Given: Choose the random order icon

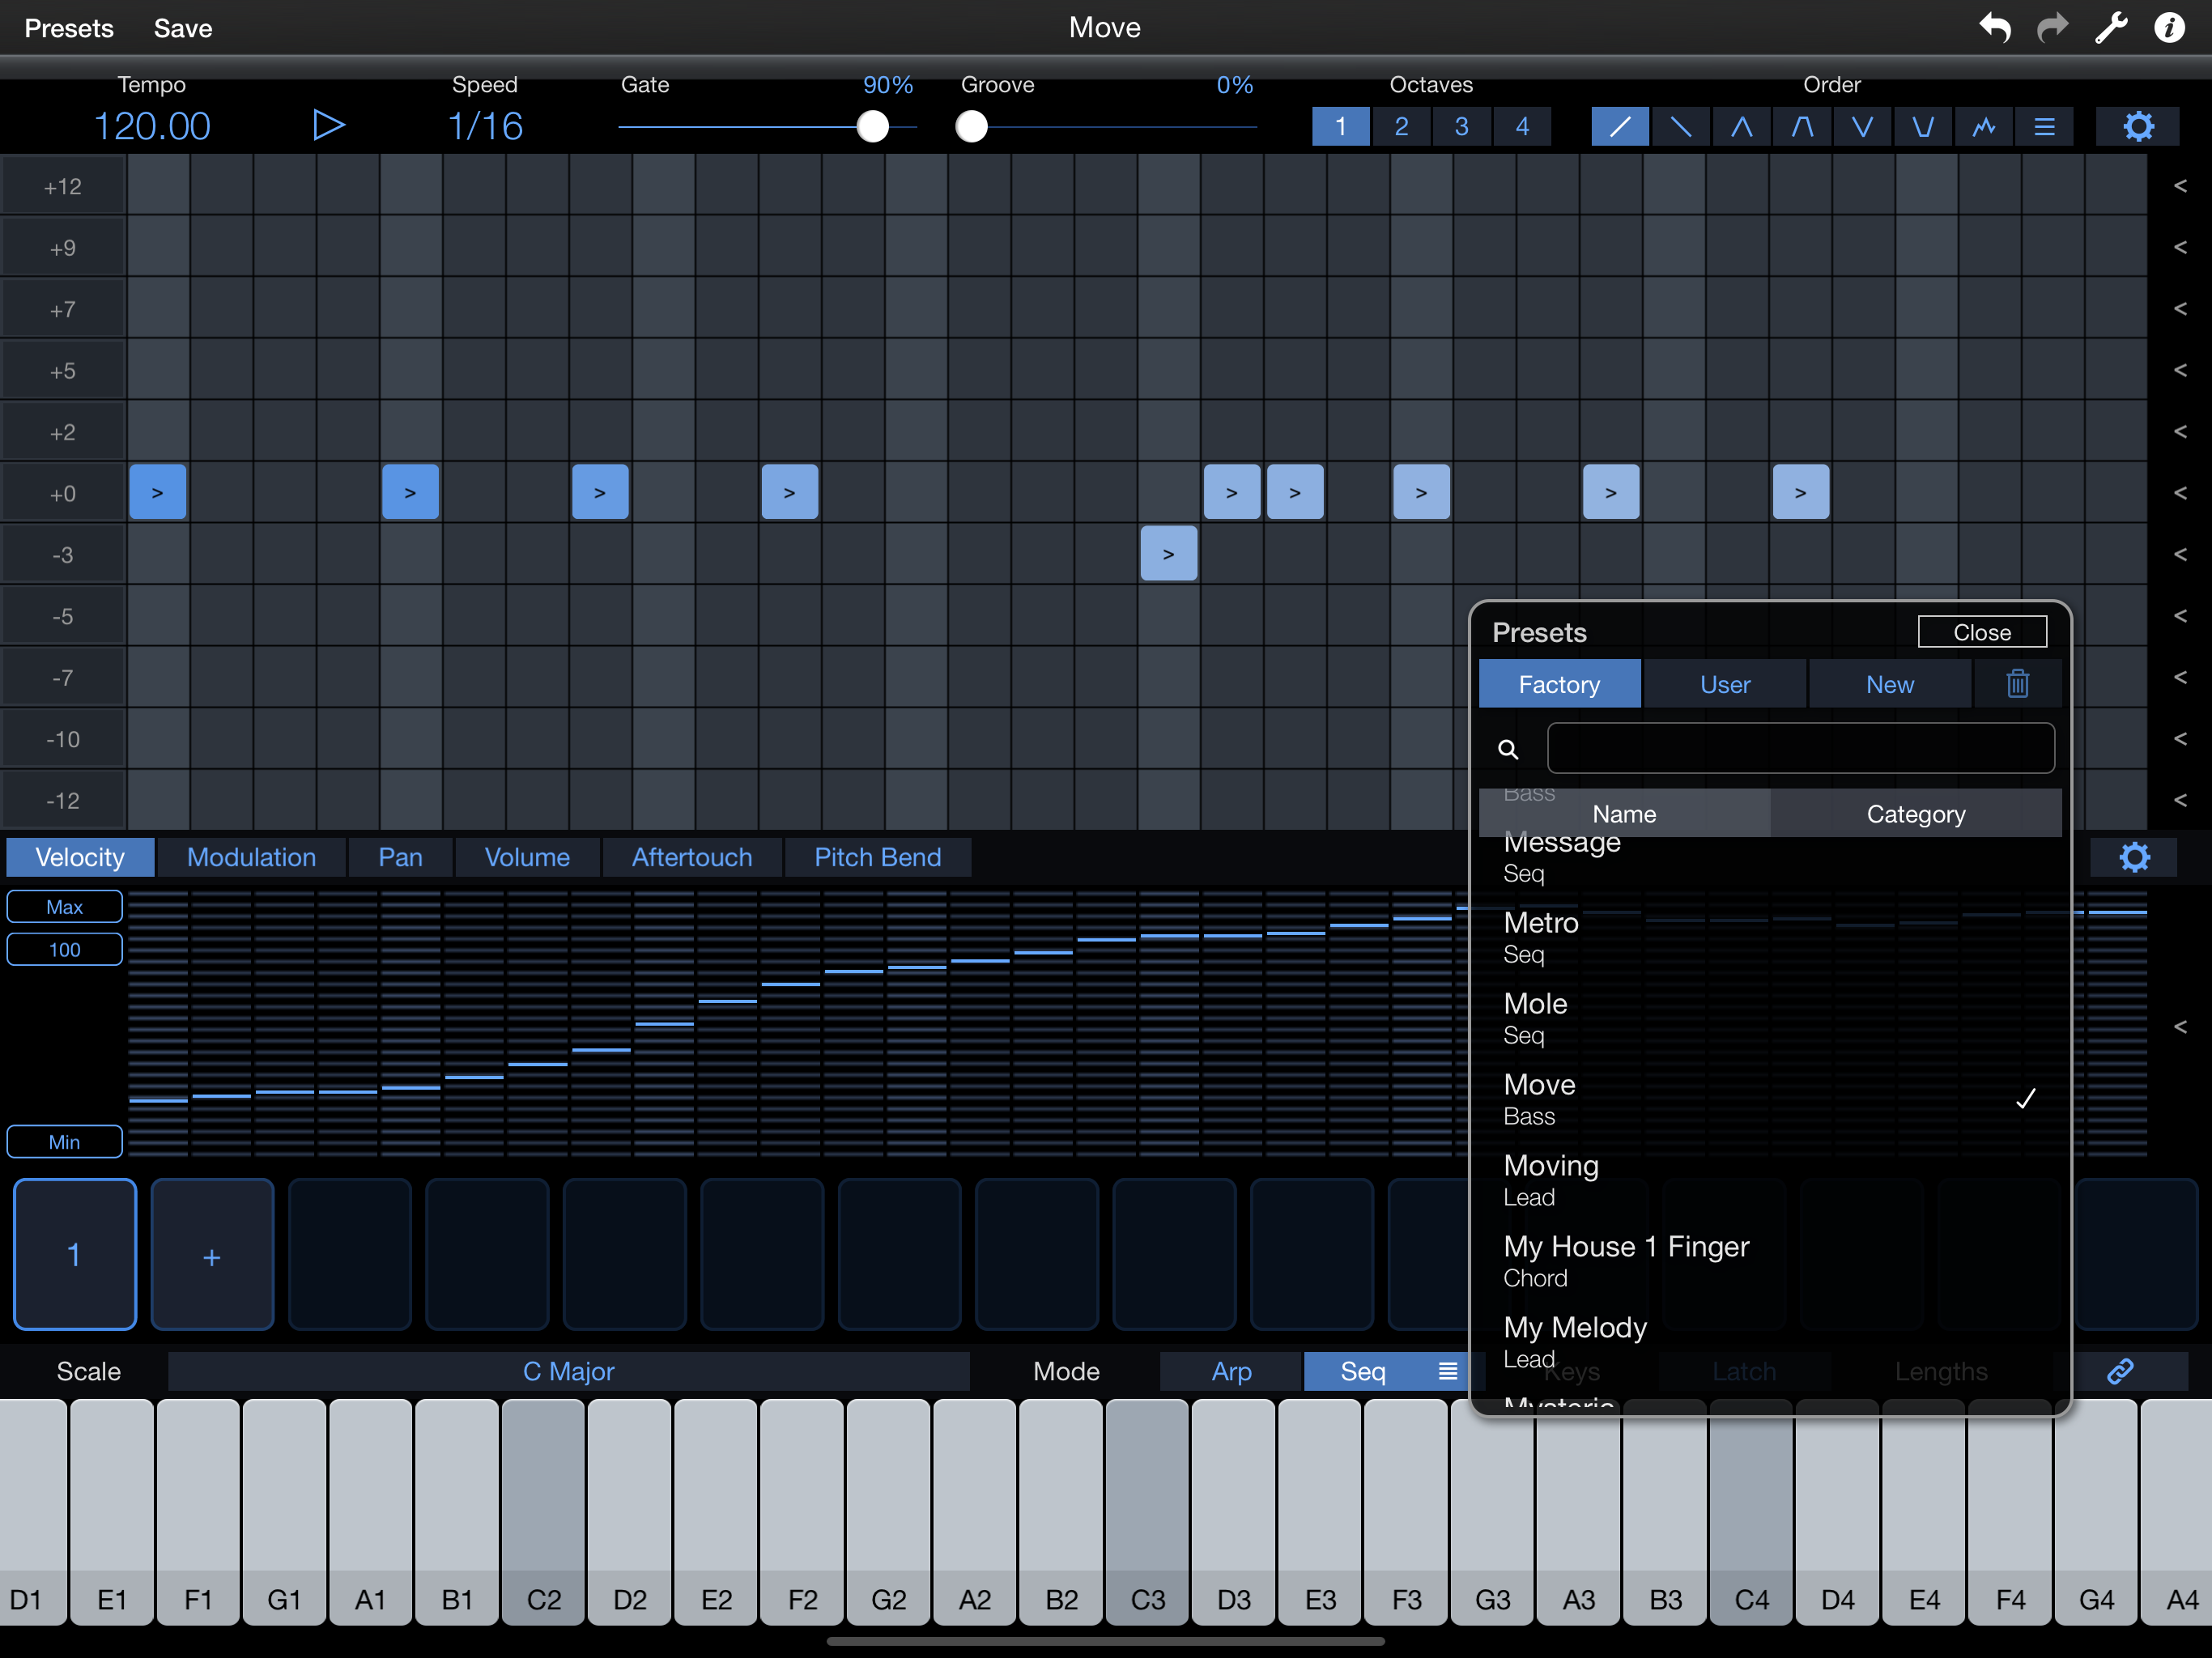Looking at the screenshot, I should click(x=1983, y=127).
